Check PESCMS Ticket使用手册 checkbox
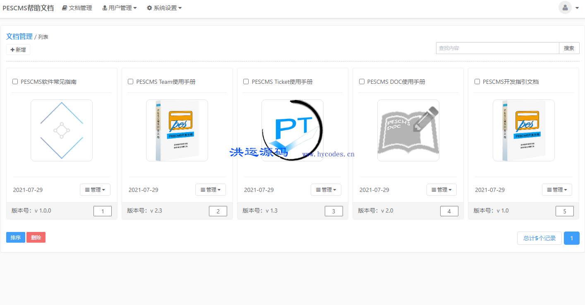This screenshot has width=585, height=305. click(246, 82)
